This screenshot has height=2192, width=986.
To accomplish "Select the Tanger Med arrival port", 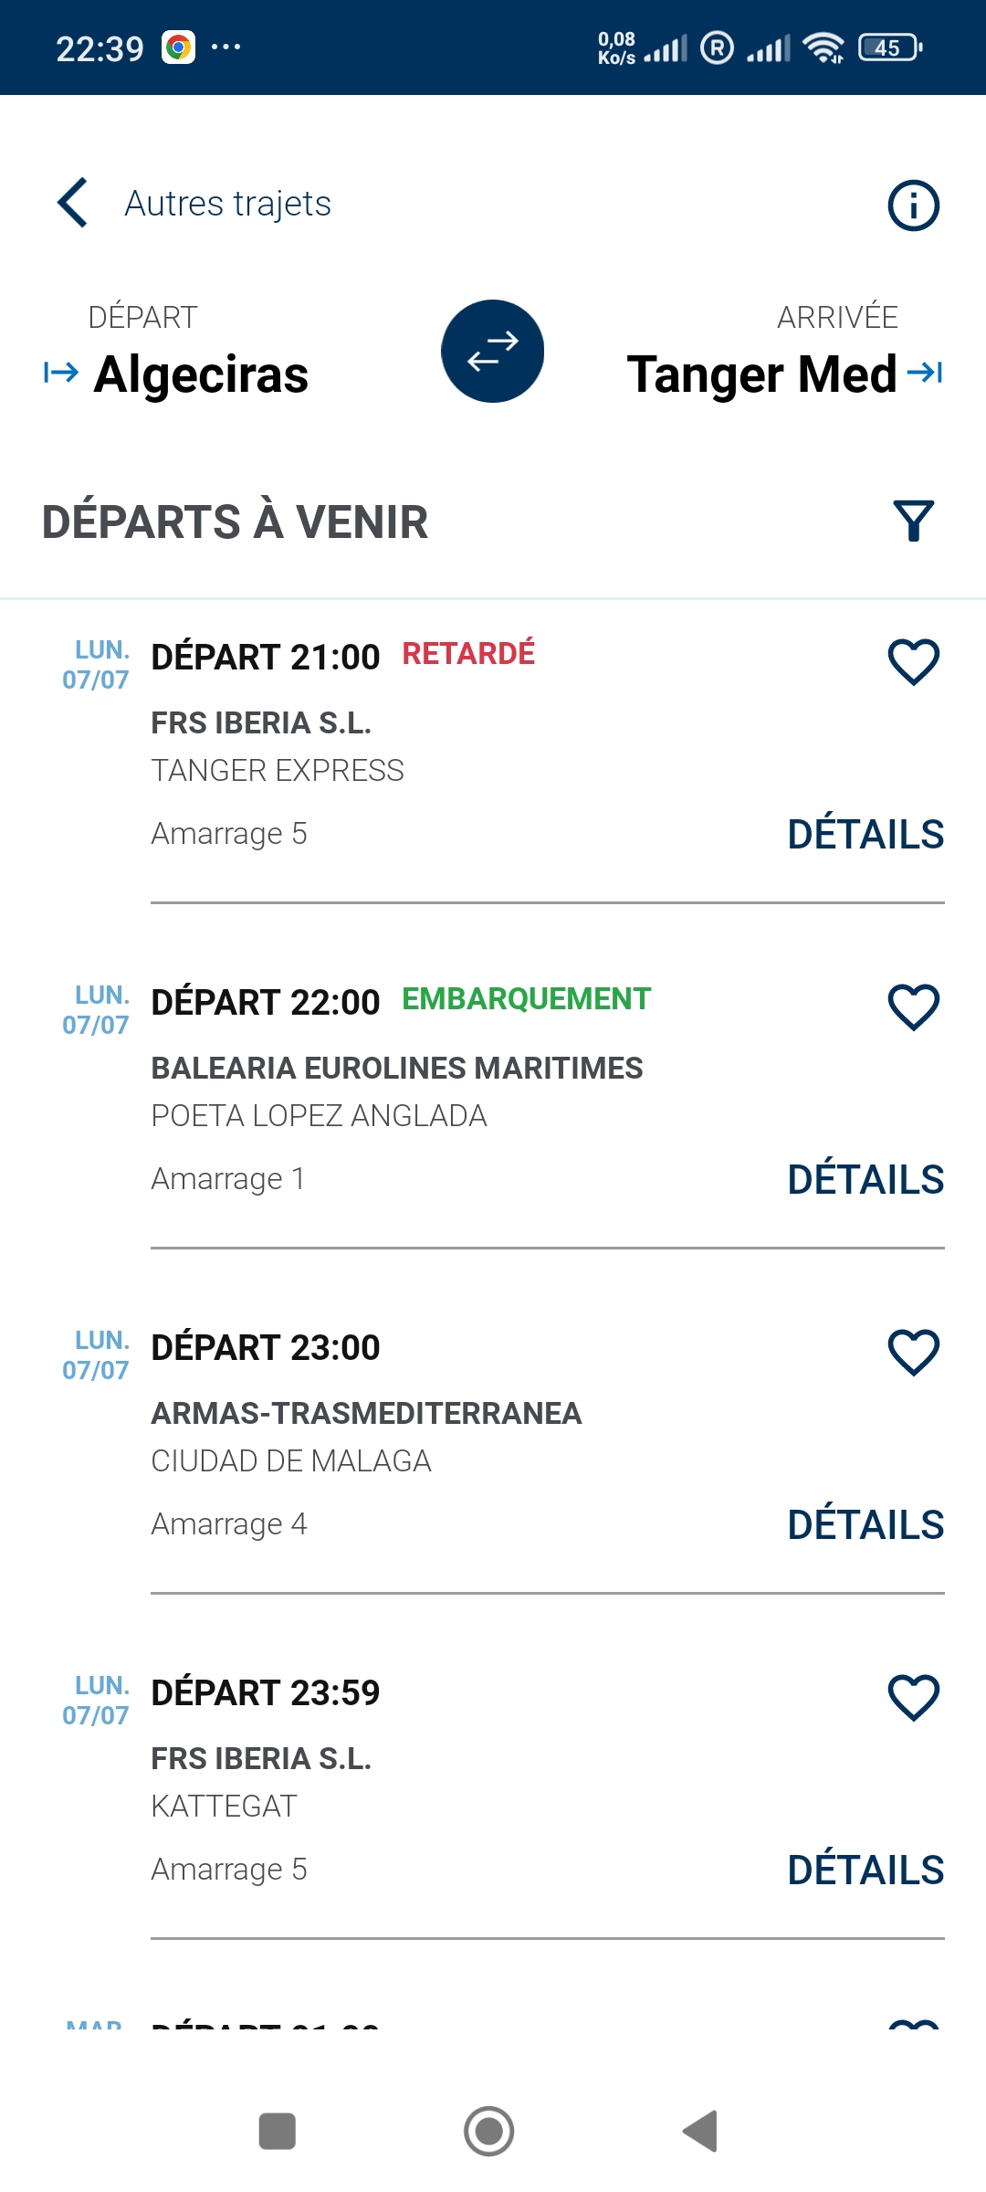I will [761, 374].
